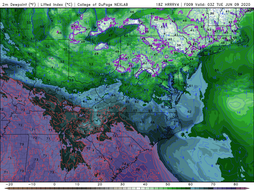Screen dimensions: 254x190
Task: Click the 'Lifted Index (°C)' header label
Action: 57,4
